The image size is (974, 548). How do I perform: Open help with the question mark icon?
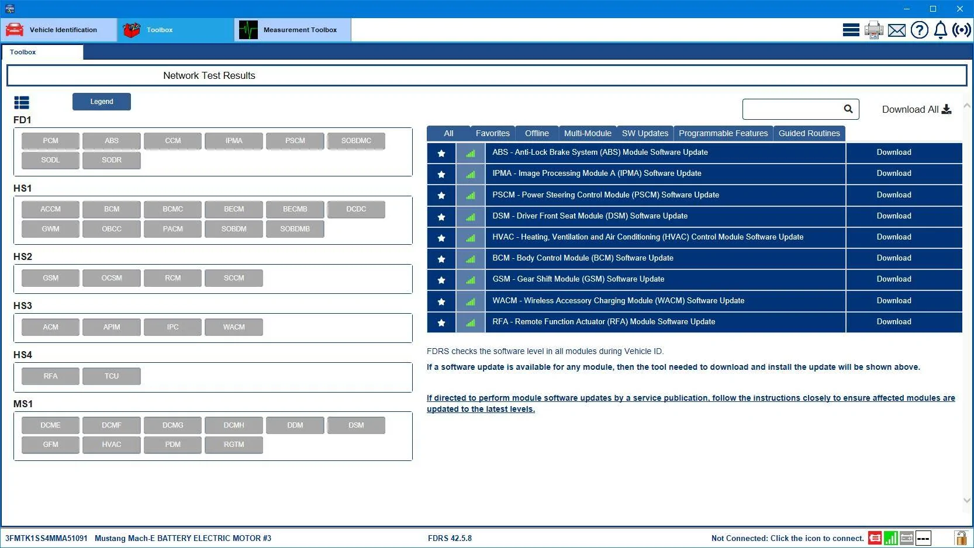(920, 30)
